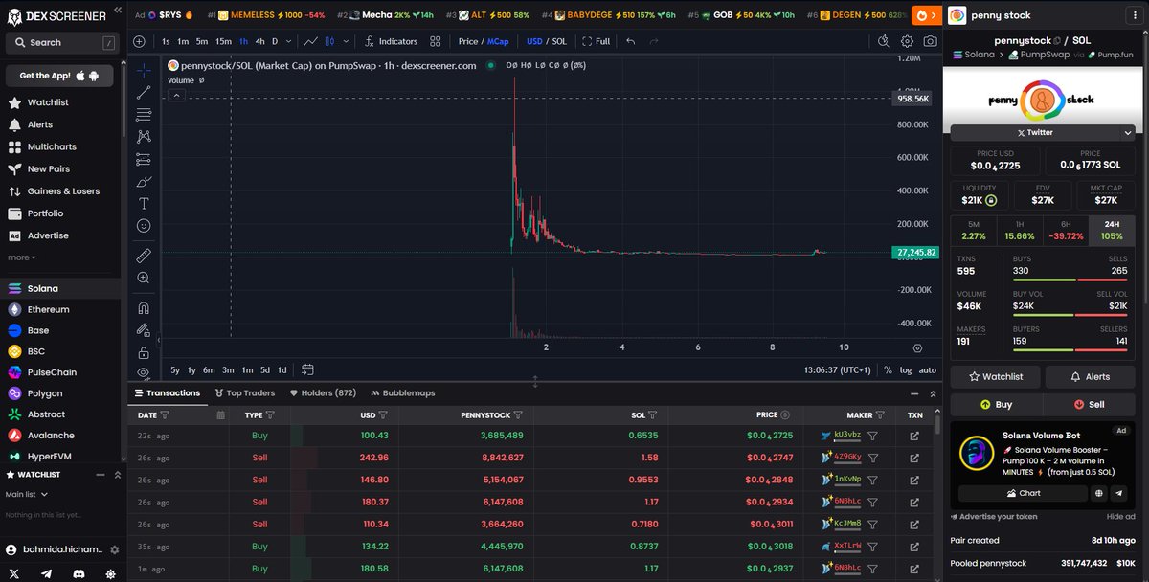
Task: Open the Indicators menu
Action: point(392,41)
